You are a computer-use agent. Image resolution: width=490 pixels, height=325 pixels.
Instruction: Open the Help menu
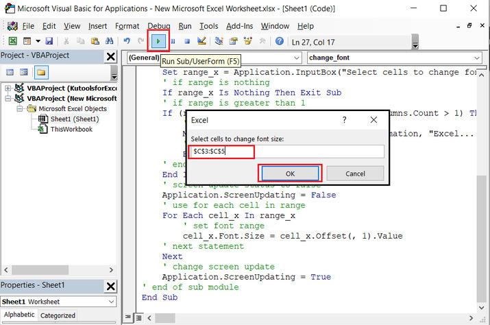(x=306, y=26)
